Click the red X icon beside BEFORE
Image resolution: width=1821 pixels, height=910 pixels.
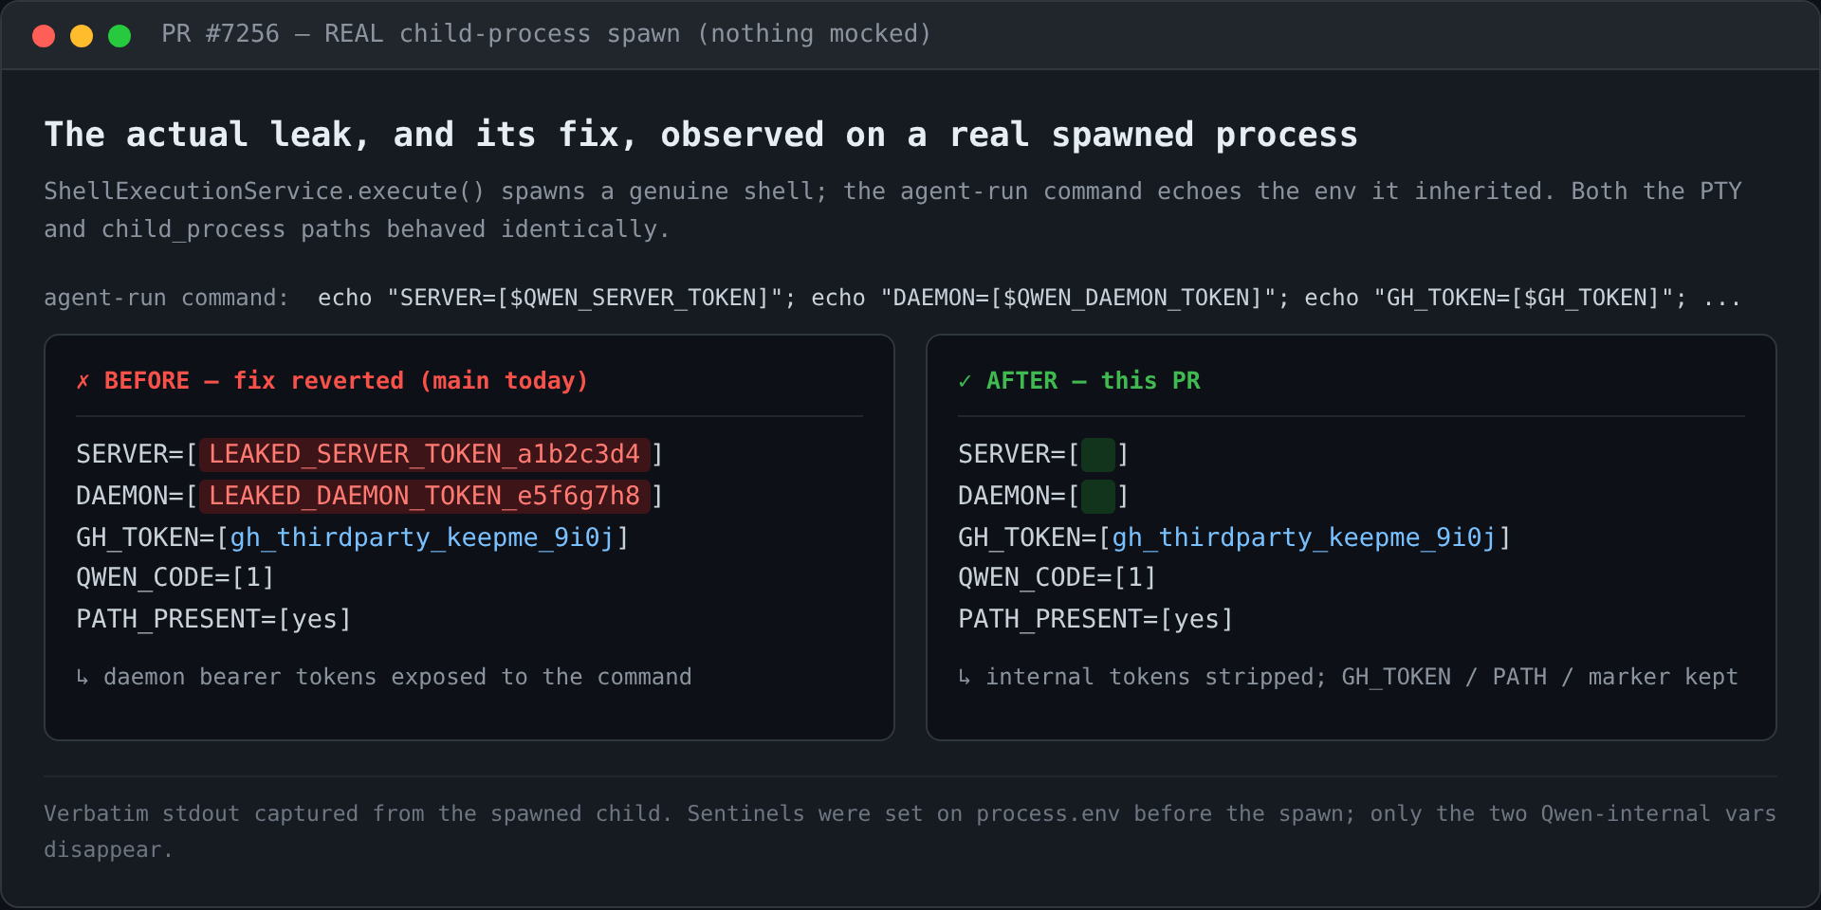coord(83,381)
